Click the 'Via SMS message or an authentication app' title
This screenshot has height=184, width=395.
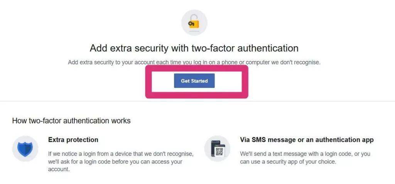307,140
